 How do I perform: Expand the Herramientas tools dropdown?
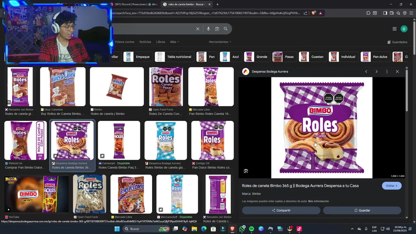click(220, 42)
